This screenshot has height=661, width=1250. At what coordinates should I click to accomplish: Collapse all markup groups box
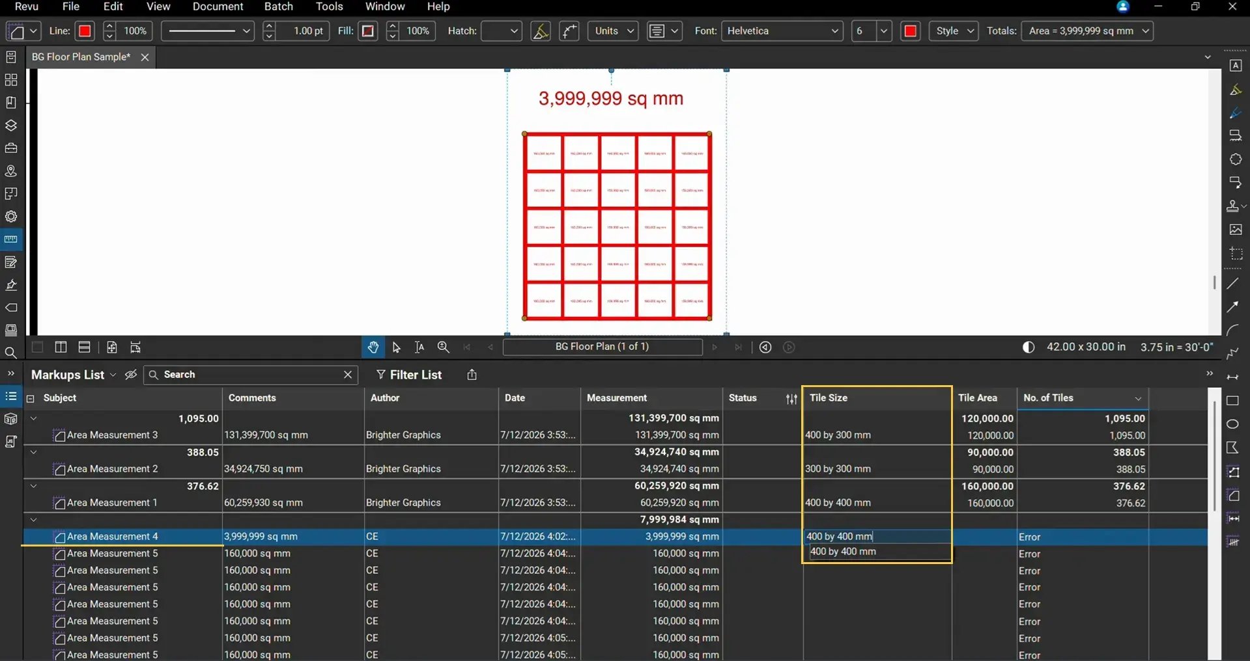point(30,399)
